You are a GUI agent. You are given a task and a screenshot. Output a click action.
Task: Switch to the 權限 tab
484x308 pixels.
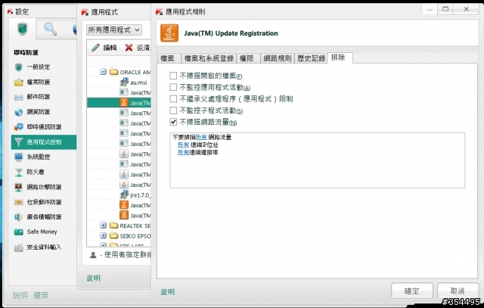click(248, 58)
